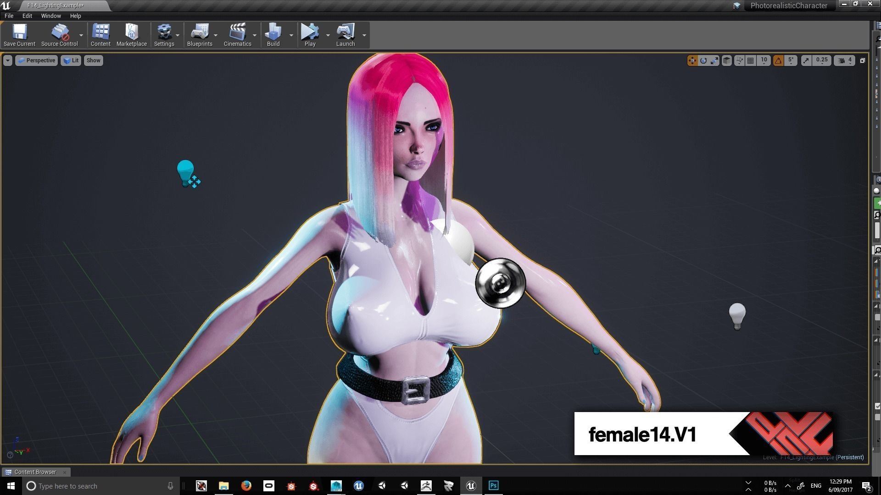The height and width of the screenshot is (495, 881).
Task: Open the grid snap size 10 dropdown
Action: [x=764, y=60]
